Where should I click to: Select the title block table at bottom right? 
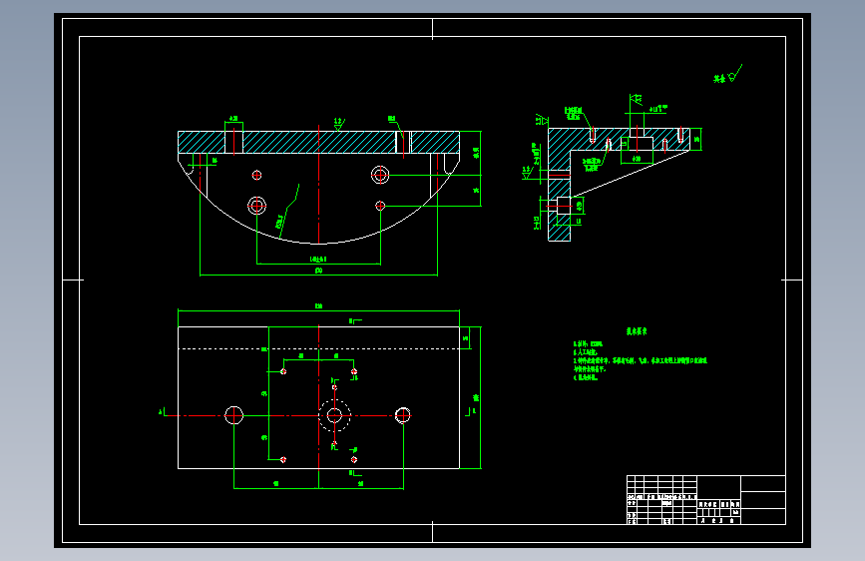point(706,500)
